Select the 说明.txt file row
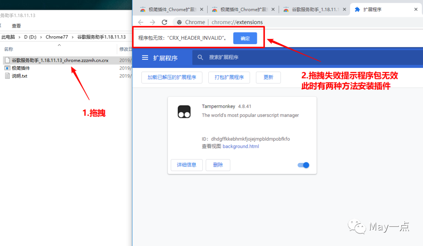Viewport: 423px width, 246px height. pos(20,76)
